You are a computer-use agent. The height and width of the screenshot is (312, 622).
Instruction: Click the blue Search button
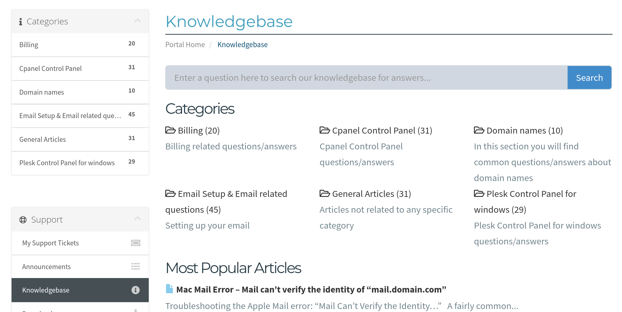coord(589,78)
